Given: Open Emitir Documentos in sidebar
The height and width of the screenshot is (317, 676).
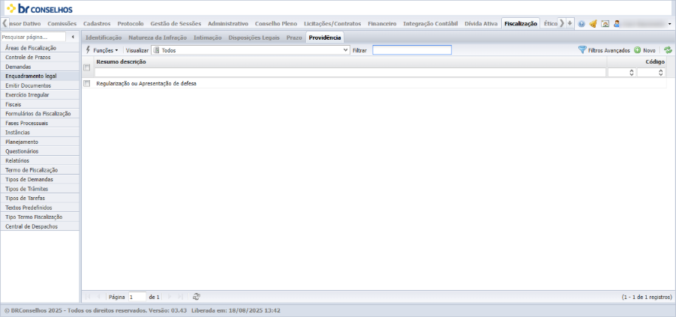Looking at the screenshot, I should coord(40,85).
